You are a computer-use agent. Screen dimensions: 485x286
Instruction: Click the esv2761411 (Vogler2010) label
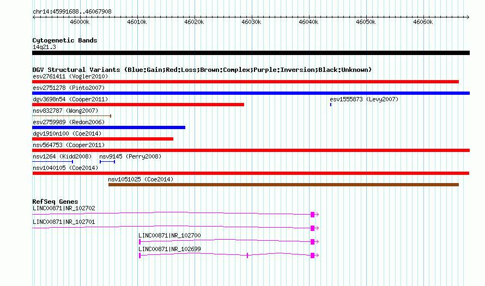pos(70,76)
